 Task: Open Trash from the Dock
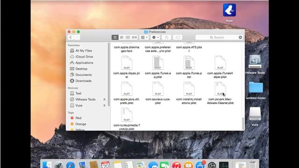coord(252,165)
